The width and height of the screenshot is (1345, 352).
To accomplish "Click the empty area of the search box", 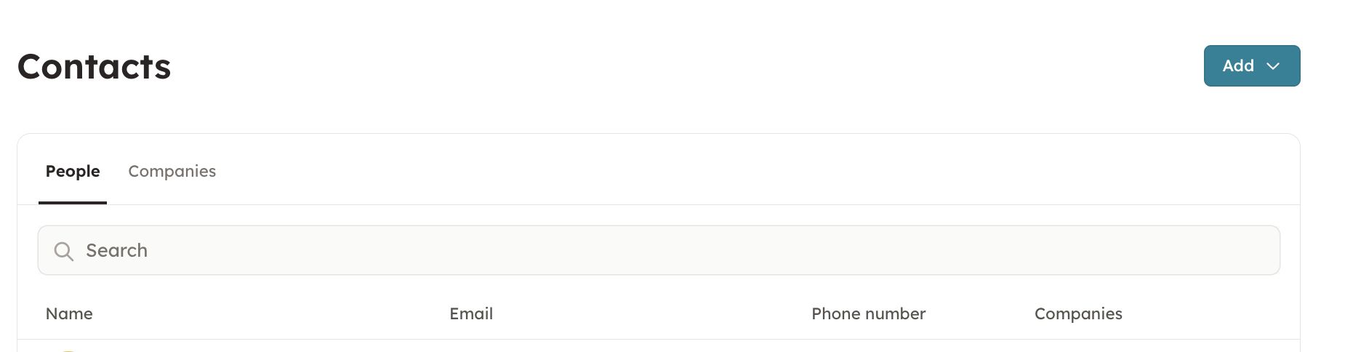I will (727, 251).
